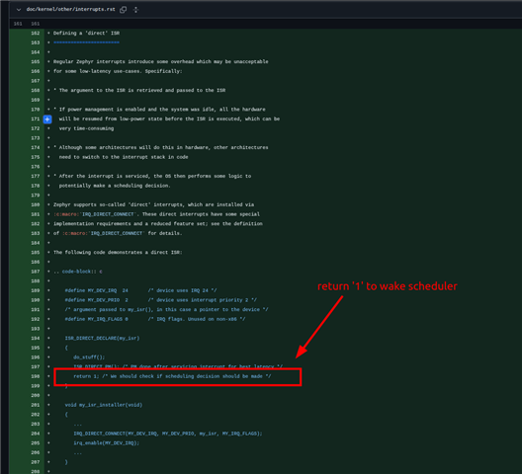This screenshot has height=474, width=522.
Task: Open the doc/kernel/other/interrupts.rst file link
Action: pyautogui.click(x=70, y=9)
